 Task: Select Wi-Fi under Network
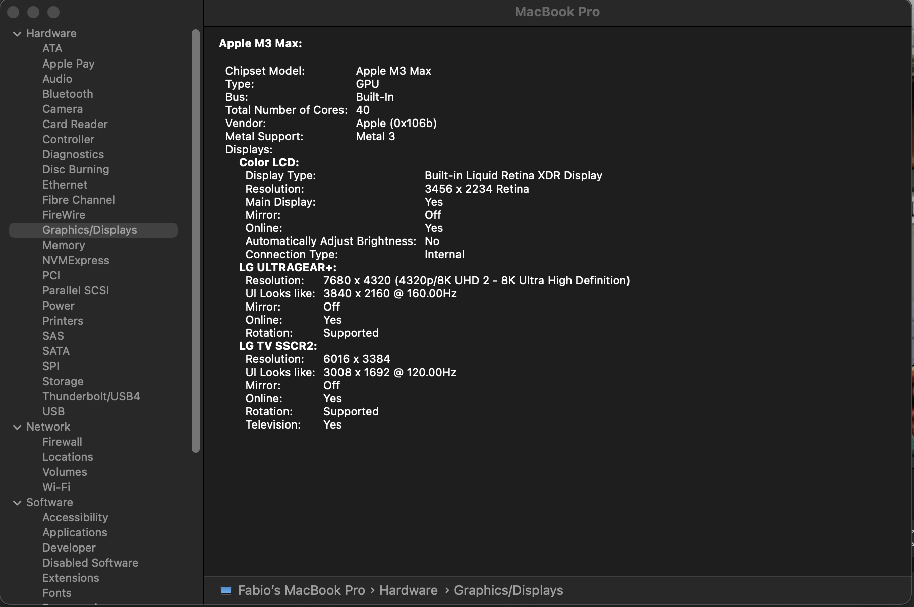[56, 487]
